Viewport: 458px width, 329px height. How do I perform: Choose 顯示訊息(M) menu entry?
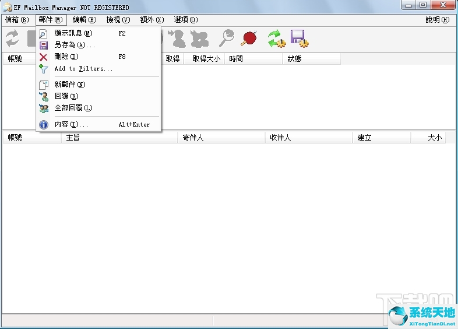(x=98, y=33)
